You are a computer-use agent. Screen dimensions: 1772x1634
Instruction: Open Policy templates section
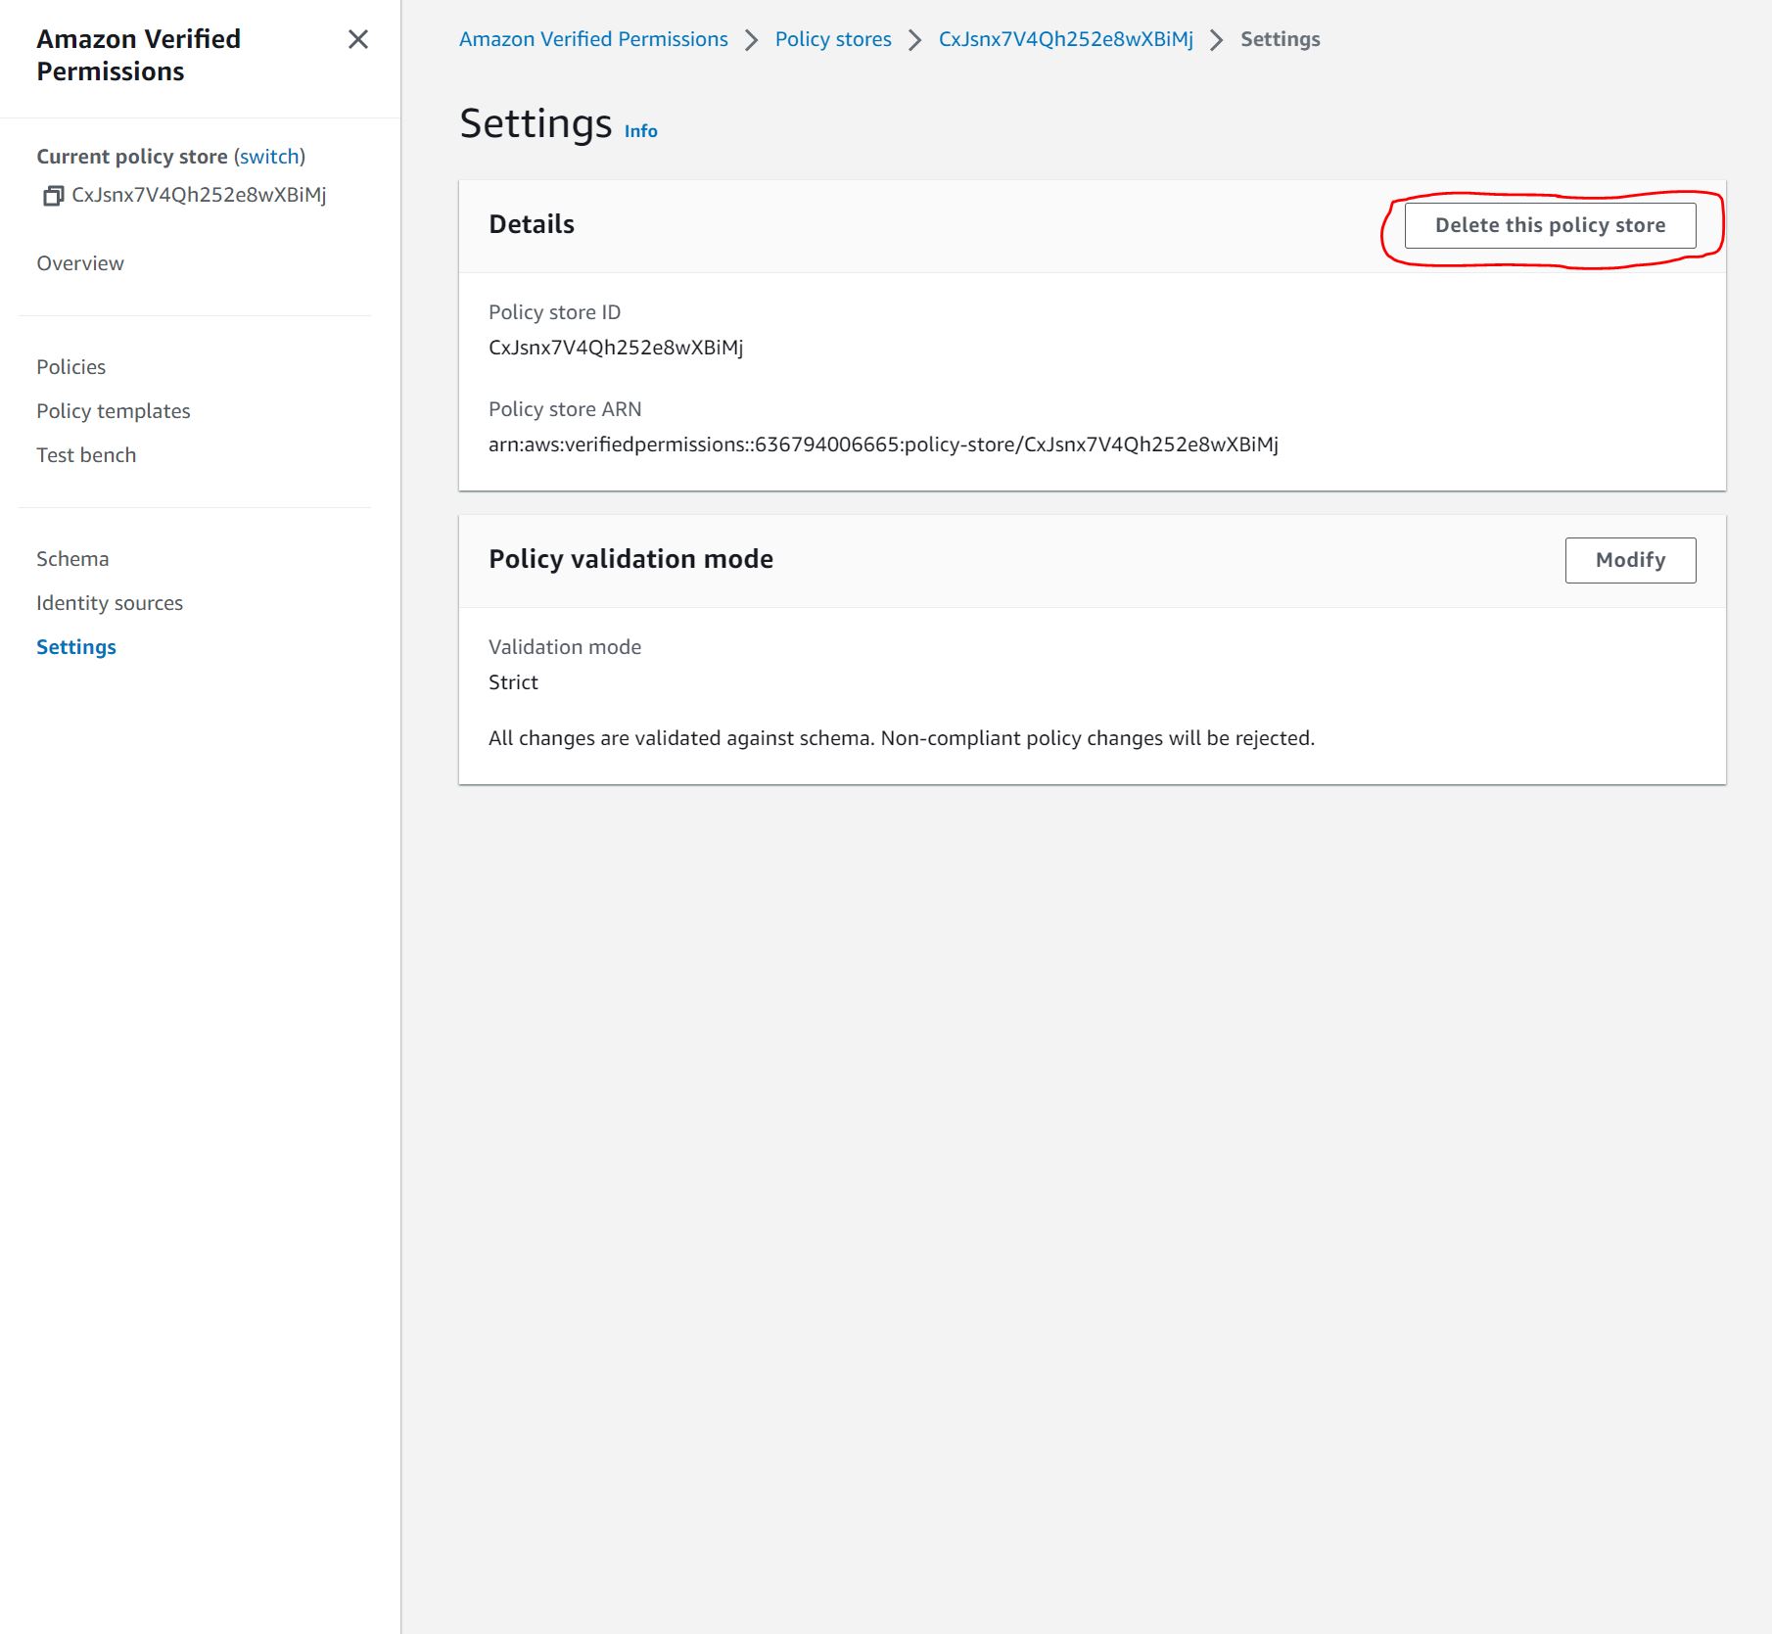coord(114,411)
